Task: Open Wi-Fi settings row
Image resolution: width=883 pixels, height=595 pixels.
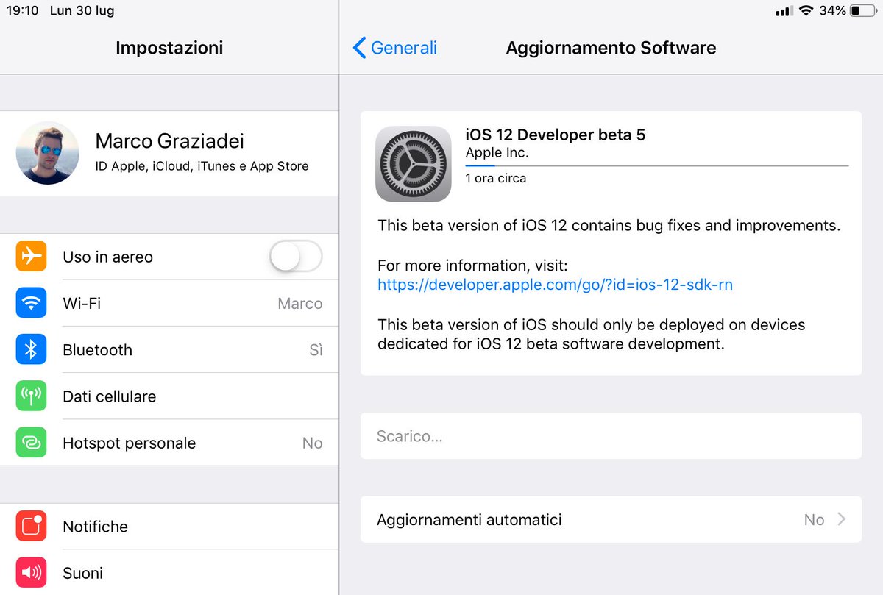Action: (169, 303)
